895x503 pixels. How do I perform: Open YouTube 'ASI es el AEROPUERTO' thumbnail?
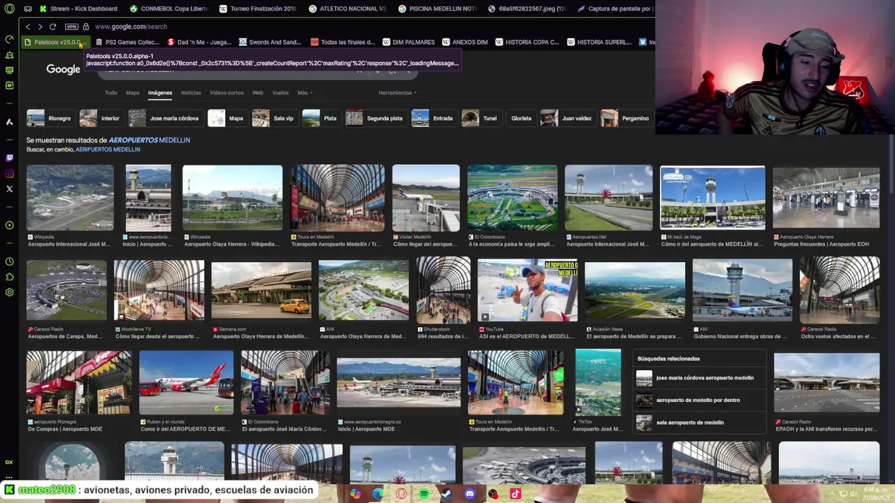click(528, 291)
